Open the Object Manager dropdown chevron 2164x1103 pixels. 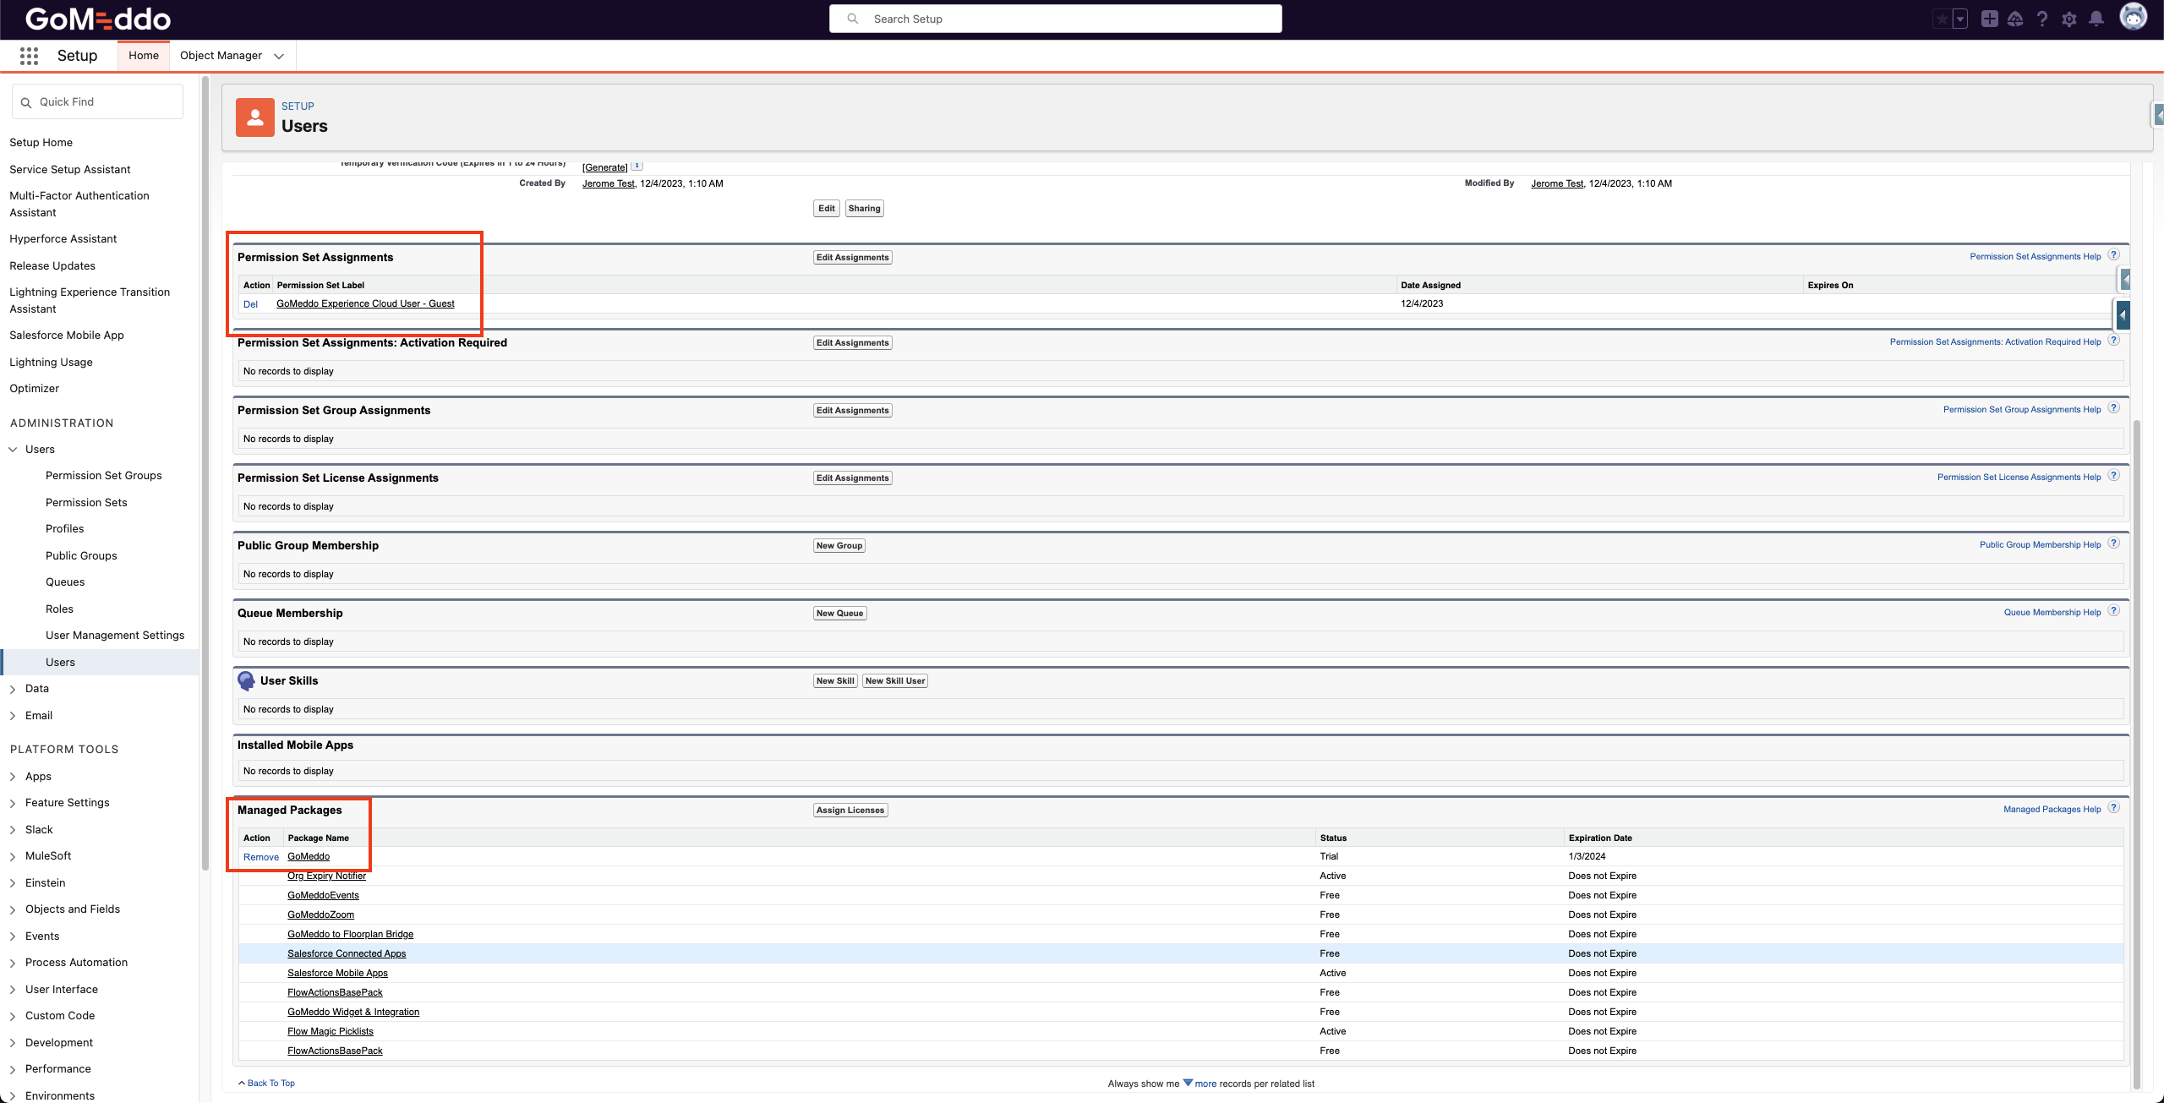click(x=279, y=56)
